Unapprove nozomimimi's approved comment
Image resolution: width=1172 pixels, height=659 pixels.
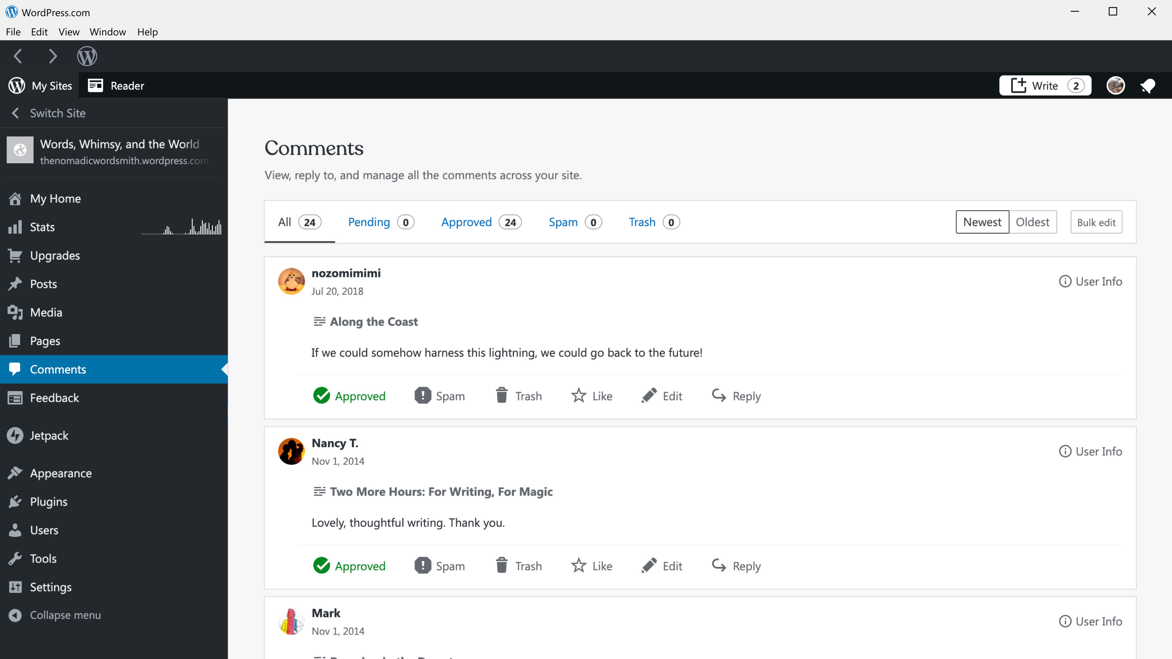pyautogui.click(x=349, y=396)
